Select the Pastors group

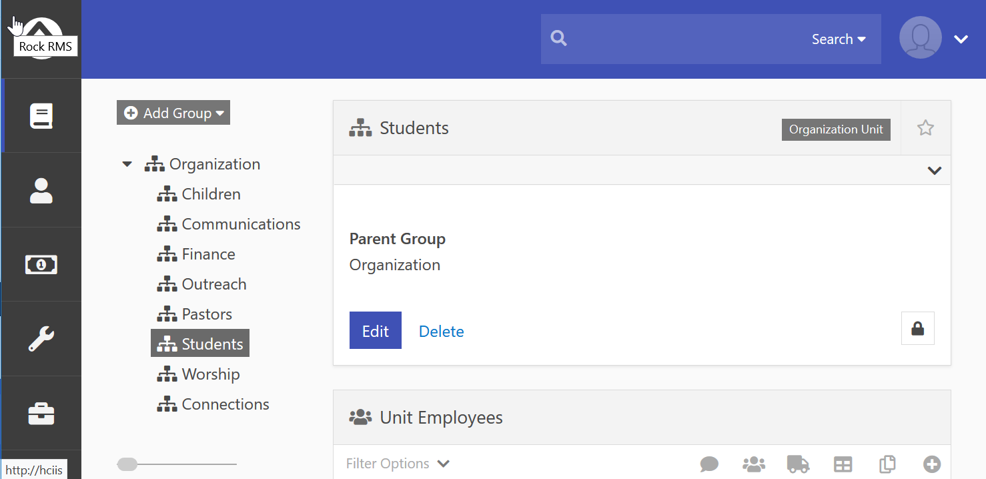click(x=195, y=314)
